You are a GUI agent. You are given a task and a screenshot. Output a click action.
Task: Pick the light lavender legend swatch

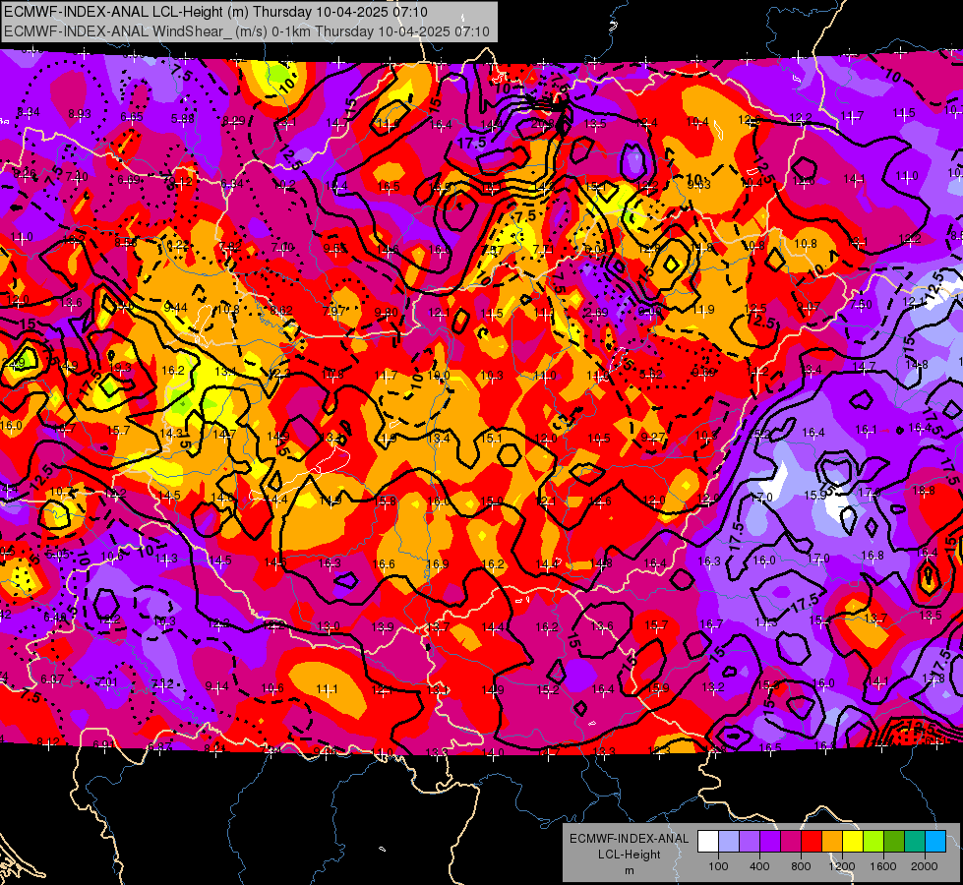pyautogui.click(x=728, y=842)
